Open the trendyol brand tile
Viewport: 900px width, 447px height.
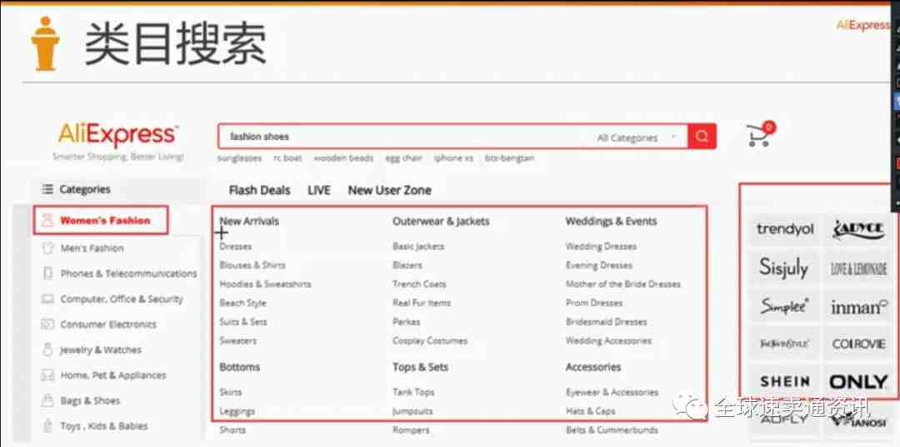(785, 229)
